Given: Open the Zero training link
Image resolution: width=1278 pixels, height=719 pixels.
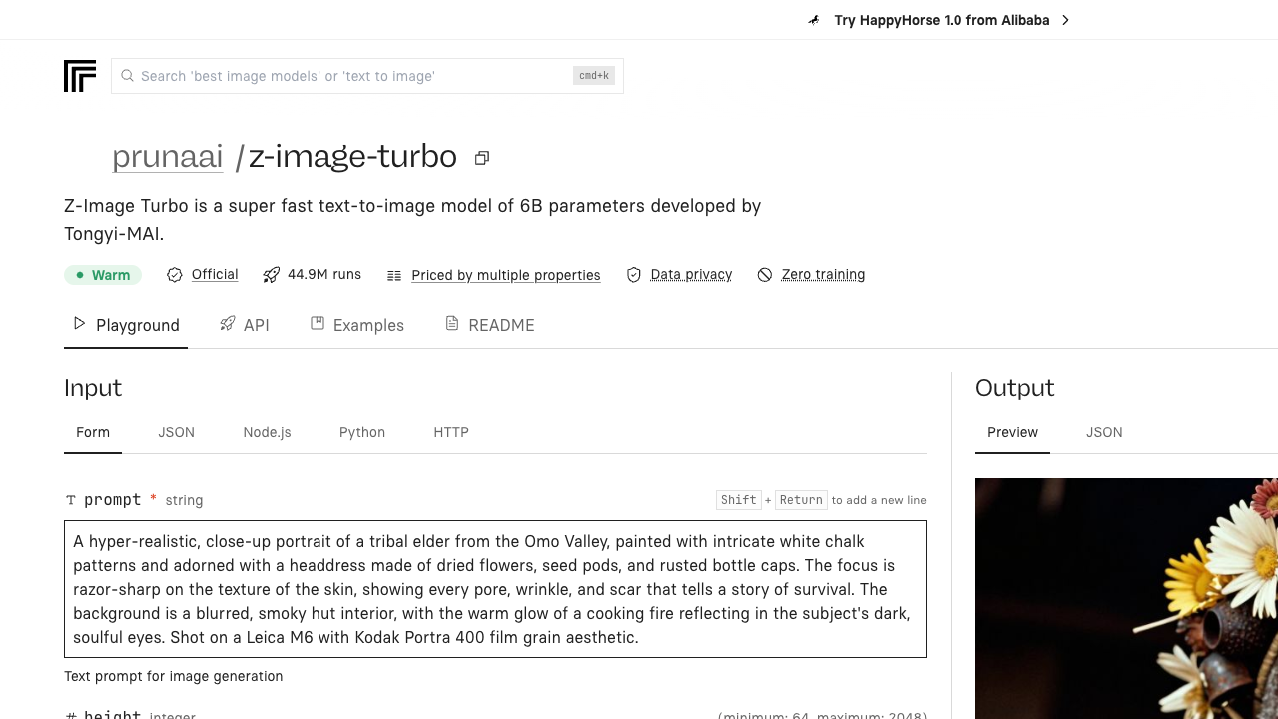Looking at the screenshot, I should tap(824, 274).
